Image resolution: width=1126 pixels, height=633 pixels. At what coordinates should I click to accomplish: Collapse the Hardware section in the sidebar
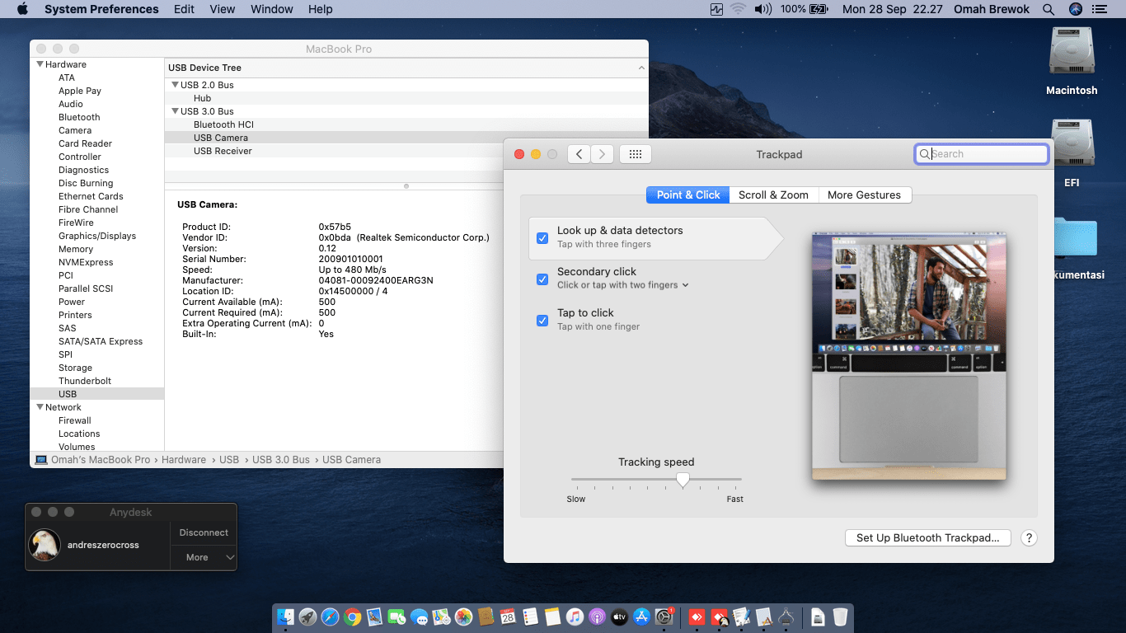tap(40, 64)
